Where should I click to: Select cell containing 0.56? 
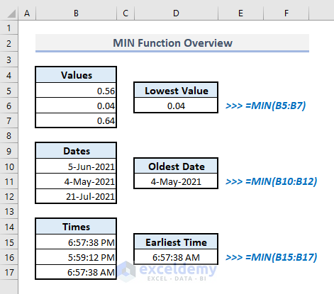click(76, 91)
